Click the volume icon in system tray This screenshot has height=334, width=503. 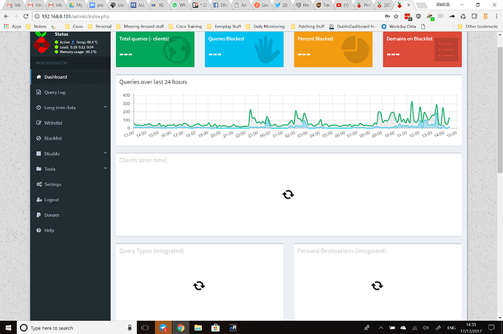tap(426, 327)
